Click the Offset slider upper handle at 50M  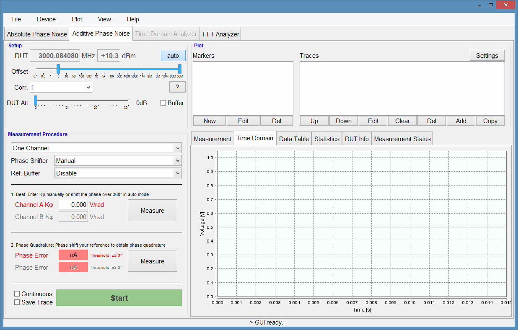(x=180, y=69)
